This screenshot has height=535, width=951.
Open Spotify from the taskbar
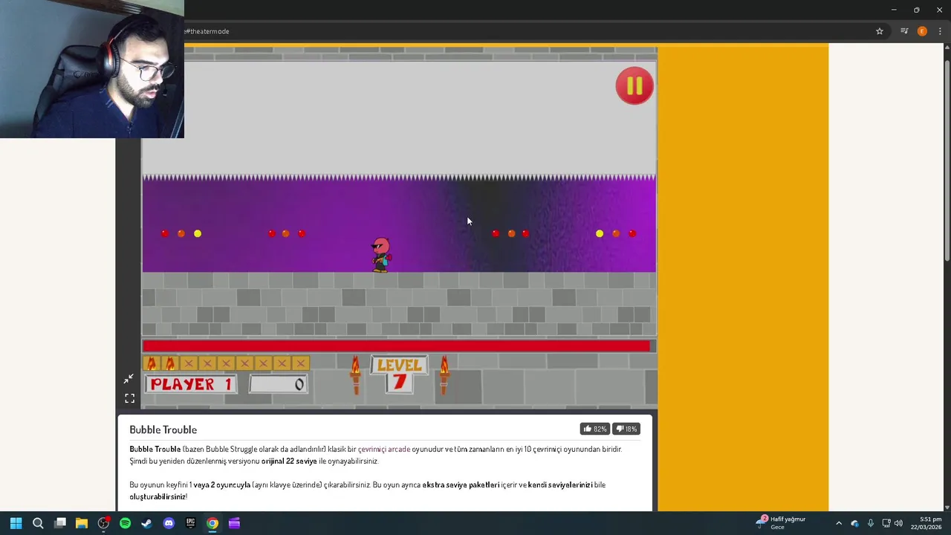click(125, 523)
